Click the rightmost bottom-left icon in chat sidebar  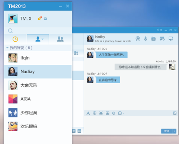point(79,131)
